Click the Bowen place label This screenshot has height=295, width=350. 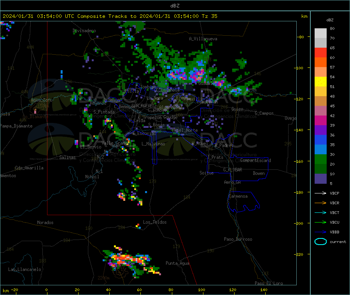tap(259, 173)
